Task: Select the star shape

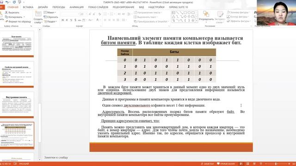Action: 193,20
